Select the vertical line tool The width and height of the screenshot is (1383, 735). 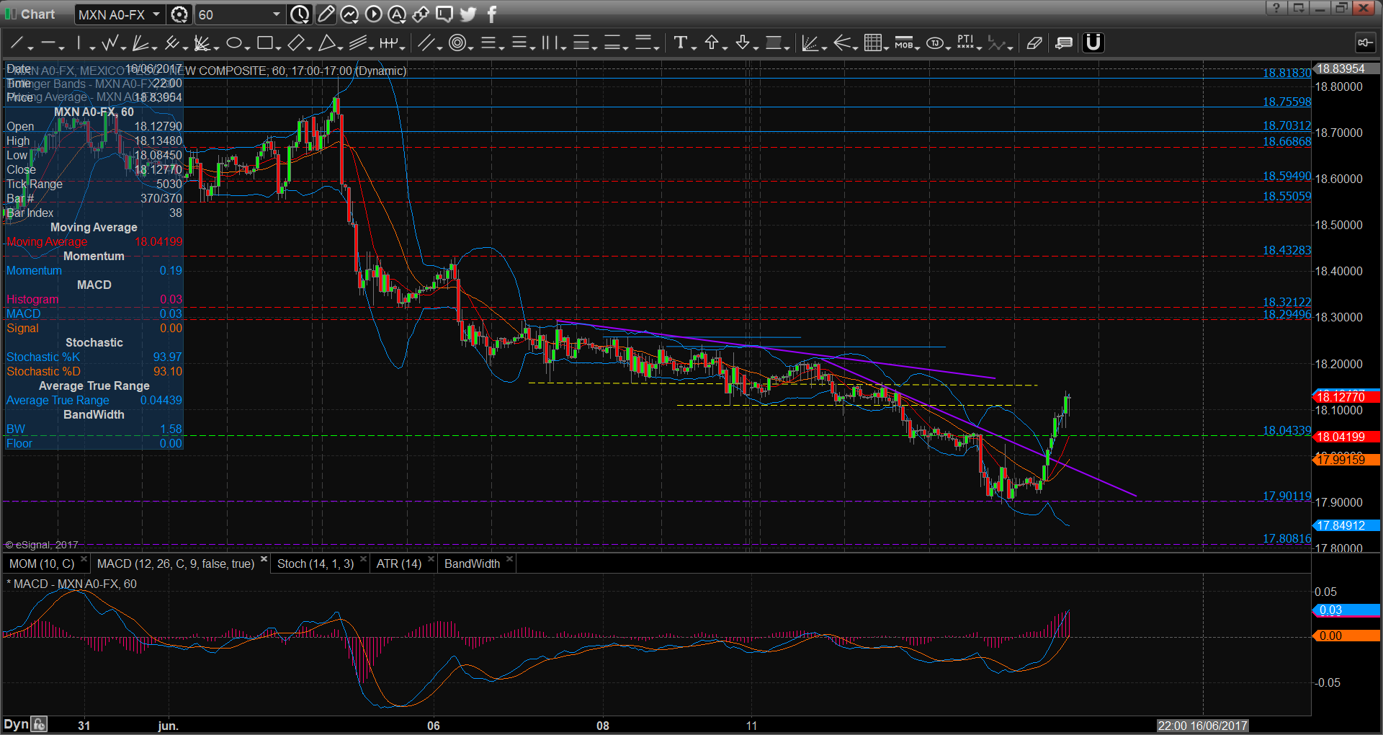coord(79,43)
